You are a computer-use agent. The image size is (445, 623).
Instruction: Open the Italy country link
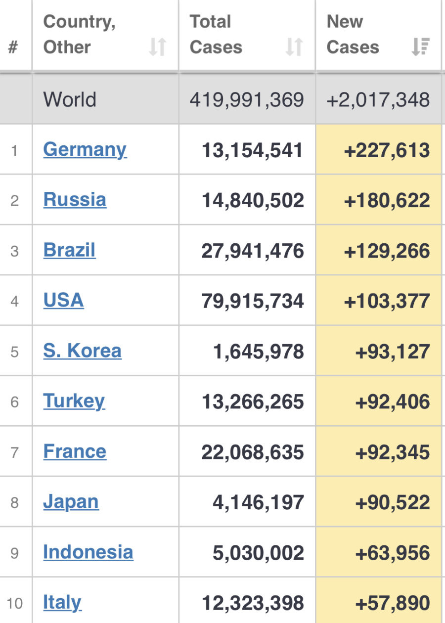coord(62,602)
